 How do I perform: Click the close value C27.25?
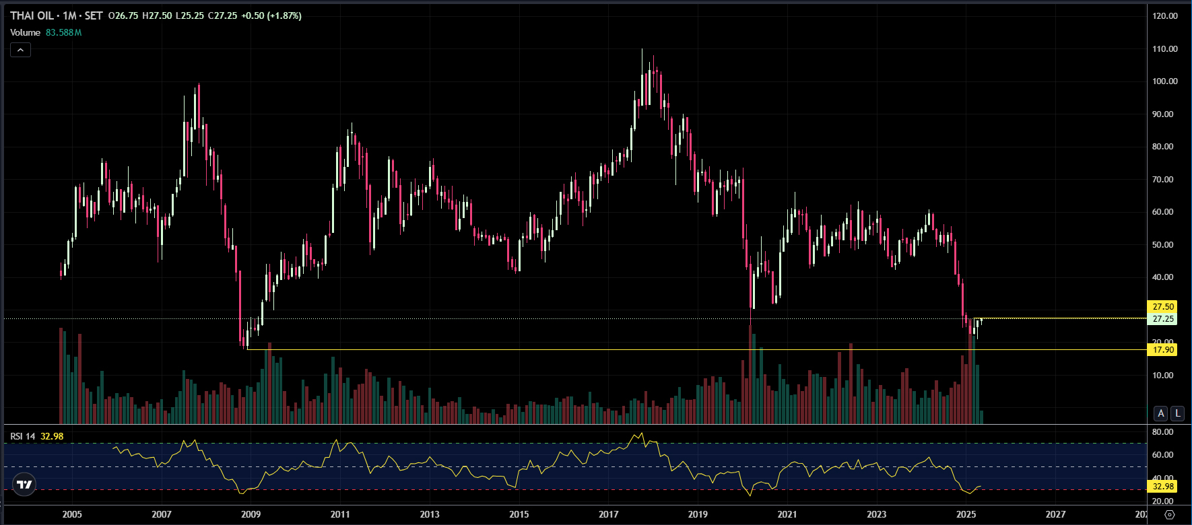(223, 15)
